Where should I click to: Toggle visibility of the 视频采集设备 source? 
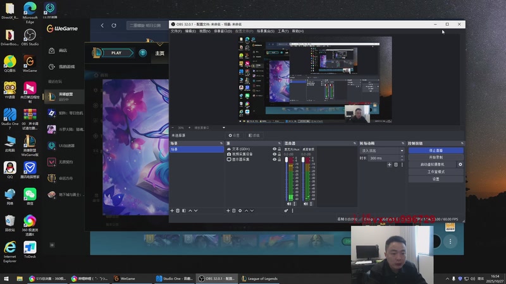tap(275, 154)
